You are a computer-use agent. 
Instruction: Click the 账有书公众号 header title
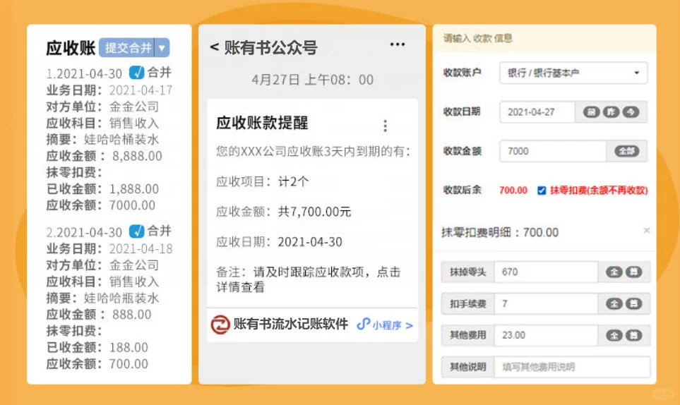(x=270, y=48)
